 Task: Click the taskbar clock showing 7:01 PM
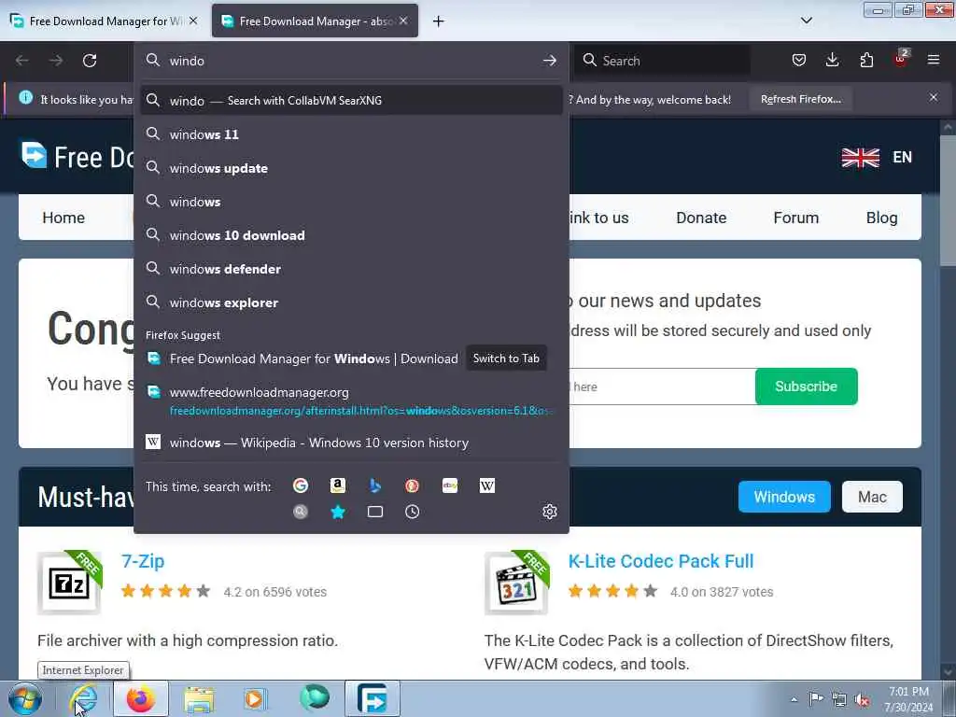(x=907, y=699)
